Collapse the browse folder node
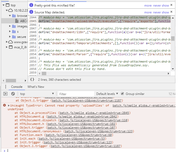 pyautogui.click(x=10, y=16)
